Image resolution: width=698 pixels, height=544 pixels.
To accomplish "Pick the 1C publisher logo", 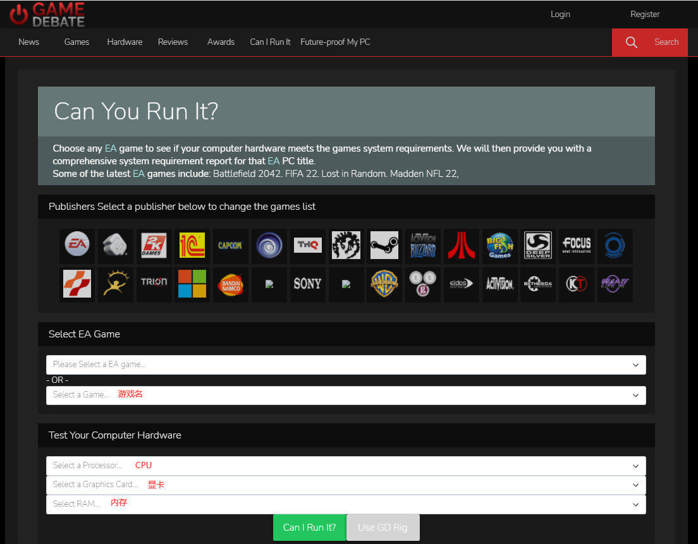I will (192, 245).
